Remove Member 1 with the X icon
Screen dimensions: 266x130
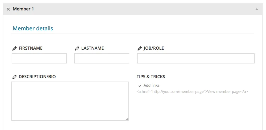[8, 9]
